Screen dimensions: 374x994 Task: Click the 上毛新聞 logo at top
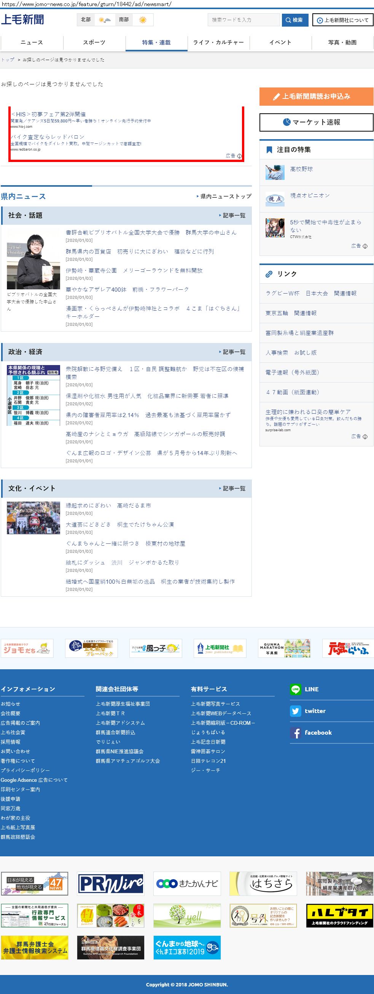(22, 19)
